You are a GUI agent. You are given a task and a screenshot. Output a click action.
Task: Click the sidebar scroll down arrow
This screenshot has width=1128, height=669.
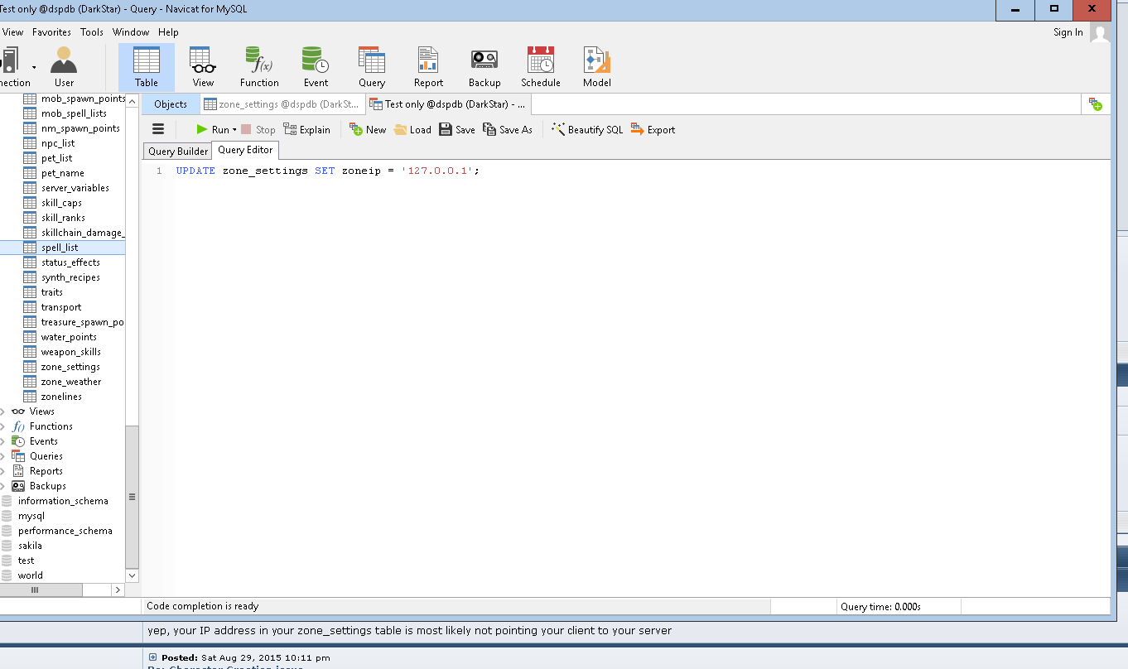pos(133,575)
